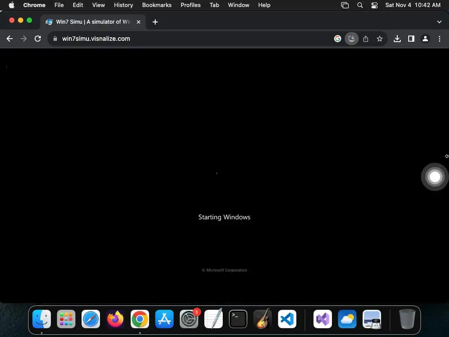Open Spotlight search in the menu bar

pos(360,5)
